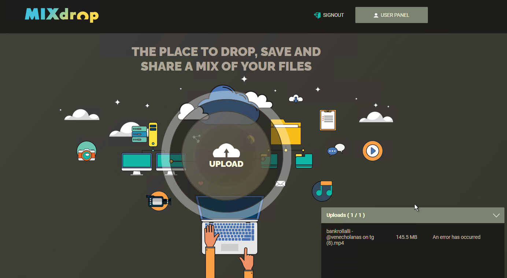Click the signout door icon

coord(317,15)
